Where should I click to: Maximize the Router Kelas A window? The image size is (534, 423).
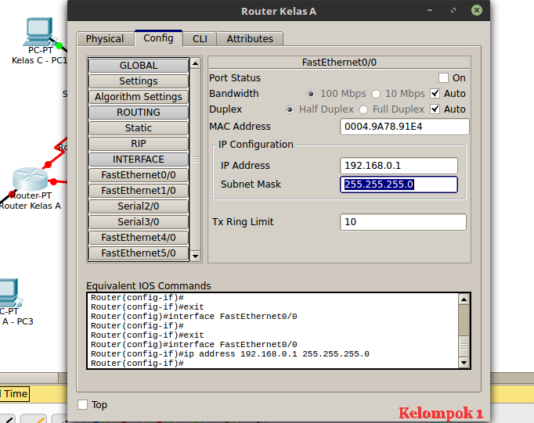[453, 10]
